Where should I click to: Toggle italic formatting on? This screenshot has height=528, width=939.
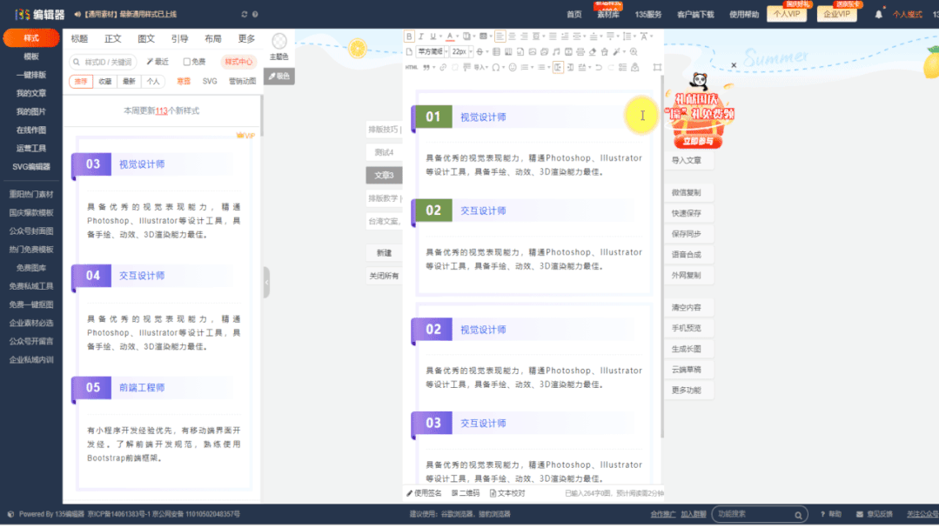click(420, 37)
